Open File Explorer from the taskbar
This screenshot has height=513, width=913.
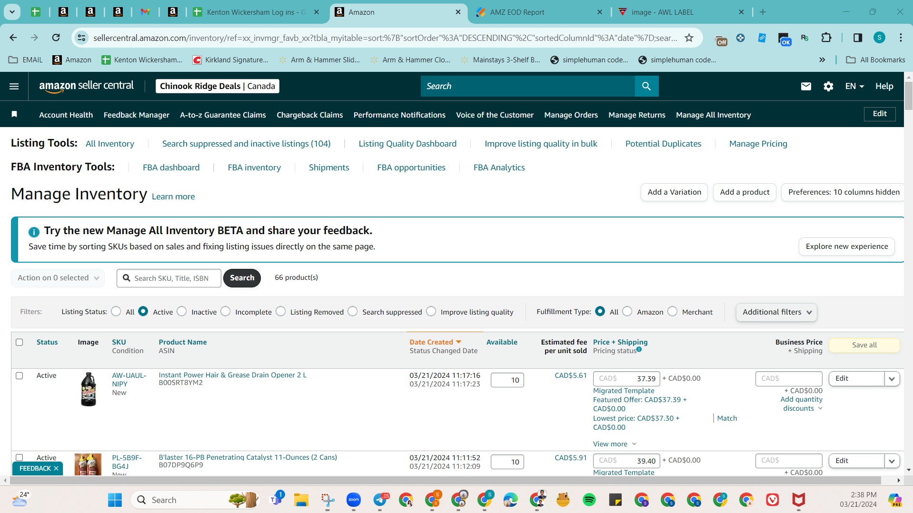[301, 500]
